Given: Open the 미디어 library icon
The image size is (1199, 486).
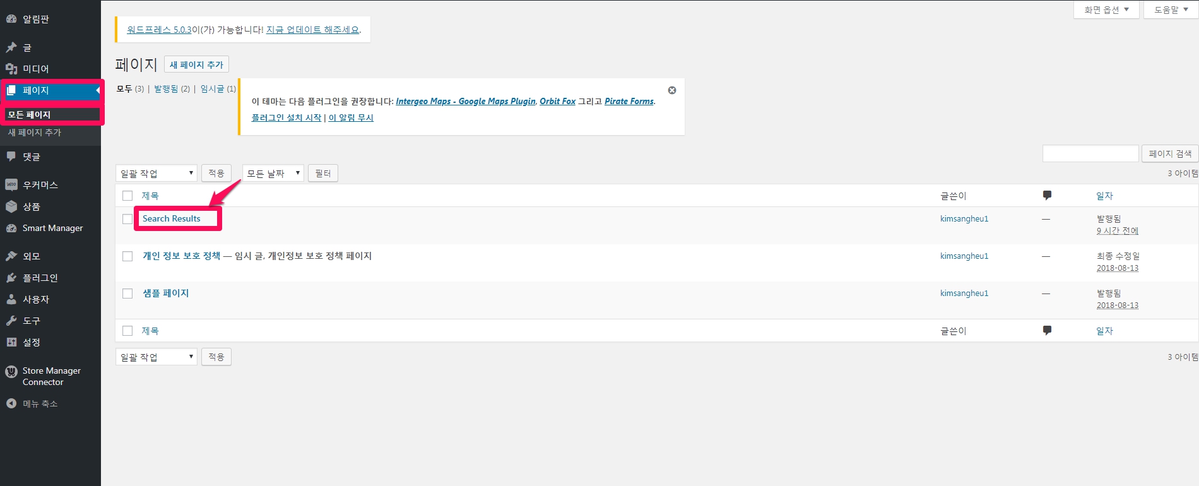Looking at the screenshot, I should point(11,69).
